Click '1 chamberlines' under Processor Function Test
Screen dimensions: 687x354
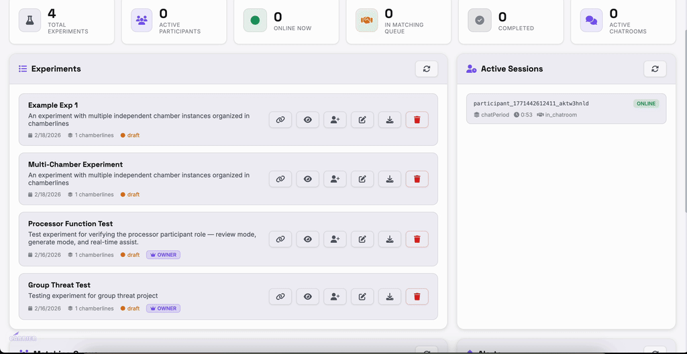pyautogui.click(x=91, y=255)
